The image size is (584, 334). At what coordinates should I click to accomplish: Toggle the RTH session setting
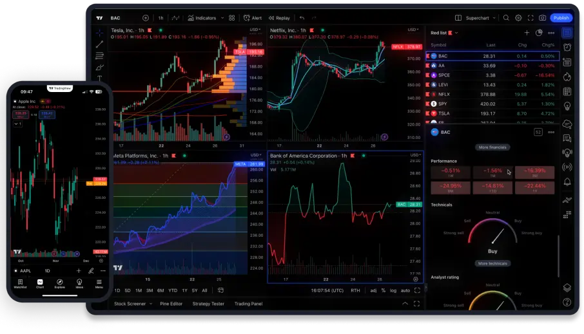tap(355, 290)
